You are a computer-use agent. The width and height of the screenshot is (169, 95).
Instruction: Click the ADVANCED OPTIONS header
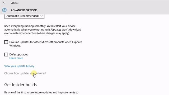(x=24, y=10)
